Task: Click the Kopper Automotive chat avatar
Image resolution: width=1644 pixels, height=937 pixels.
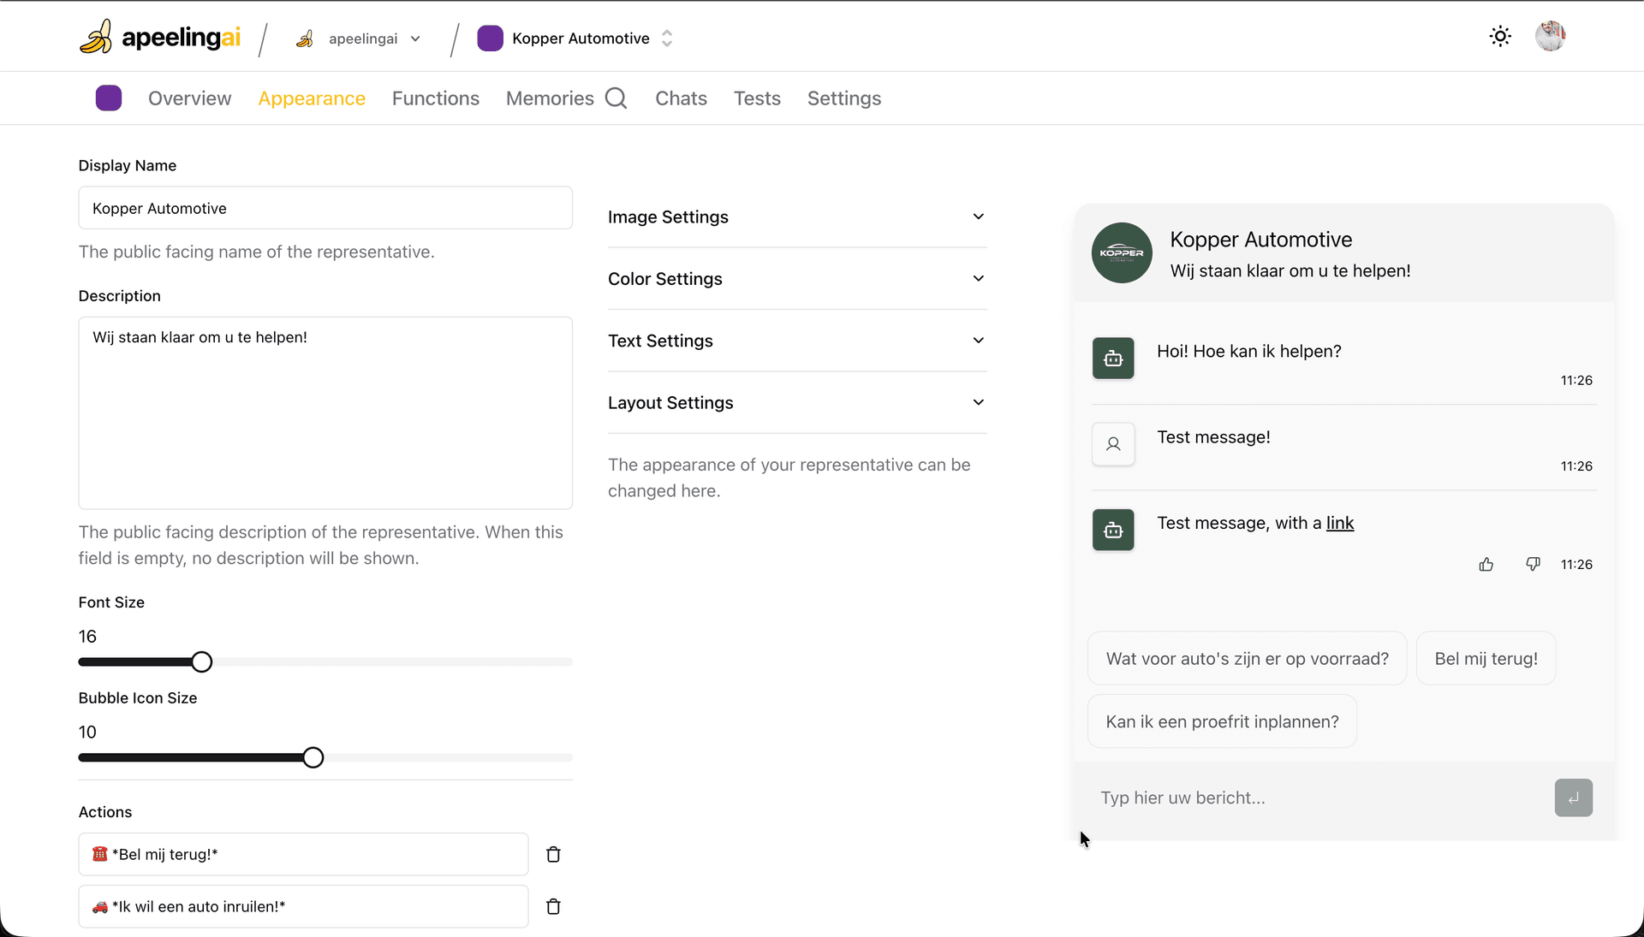Action: [1122, 253]
